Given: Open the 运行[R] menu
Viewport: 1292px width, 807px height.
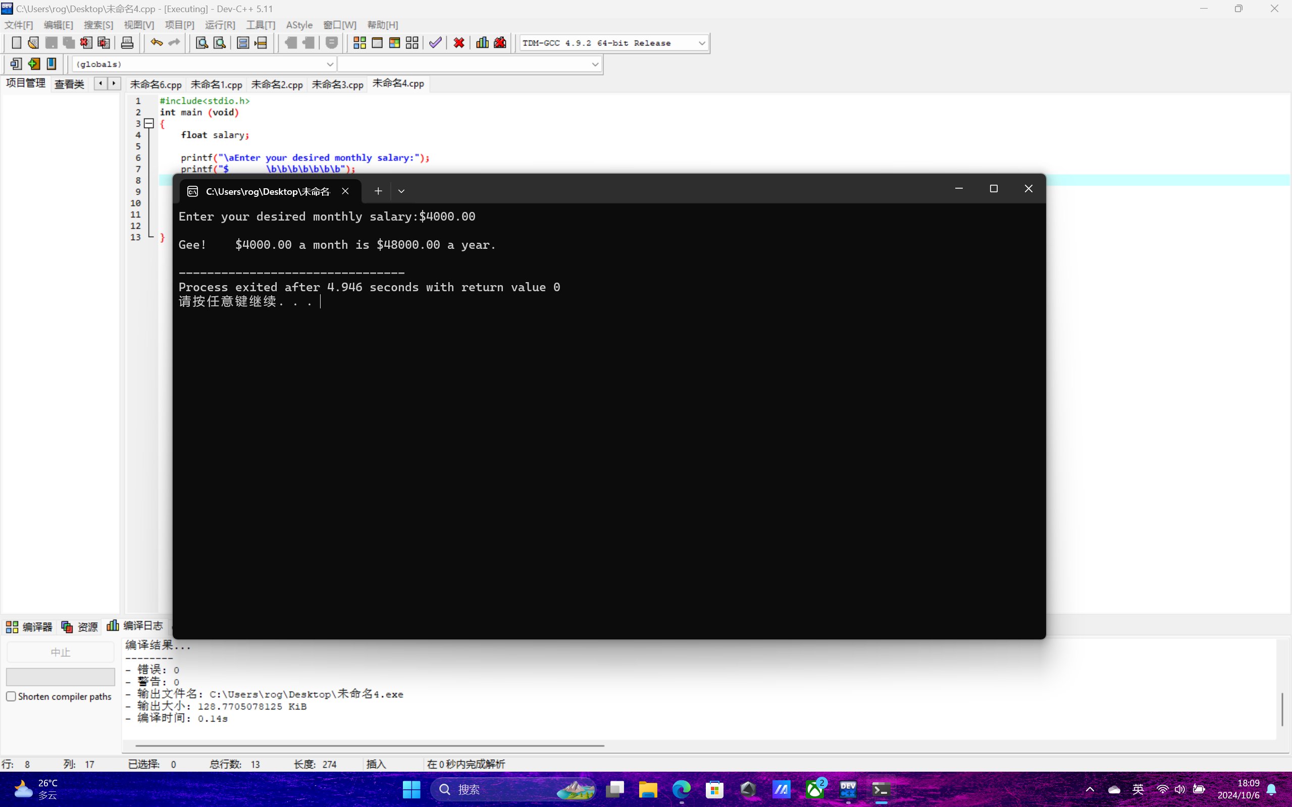Looking at the screenshot, I should 220,25.
